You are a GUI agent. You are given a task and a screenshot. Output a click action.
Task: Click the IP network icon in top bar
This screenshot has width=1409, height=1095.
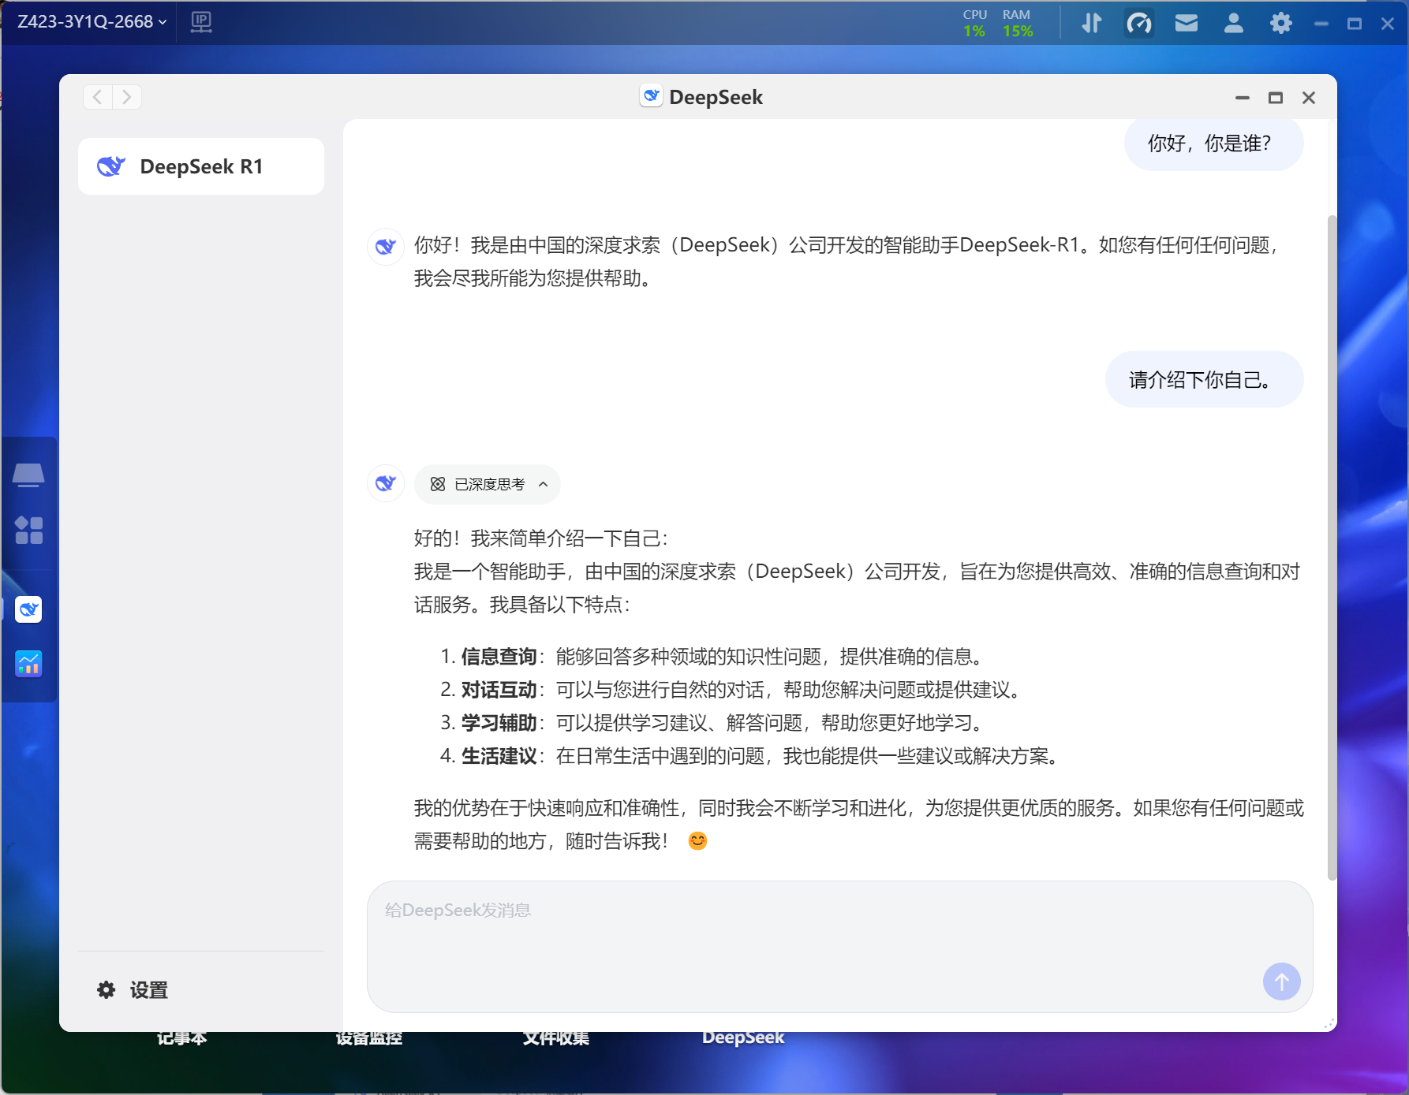point(201,22)
